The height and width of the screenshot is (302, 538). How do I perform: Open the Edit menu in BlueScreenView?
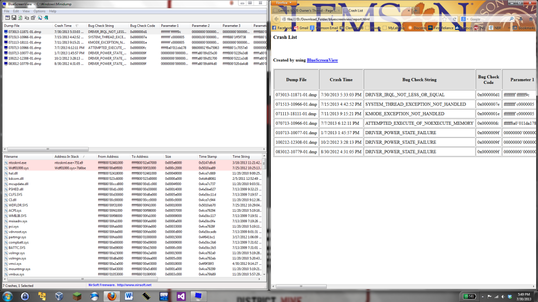[x=16, y=12]
